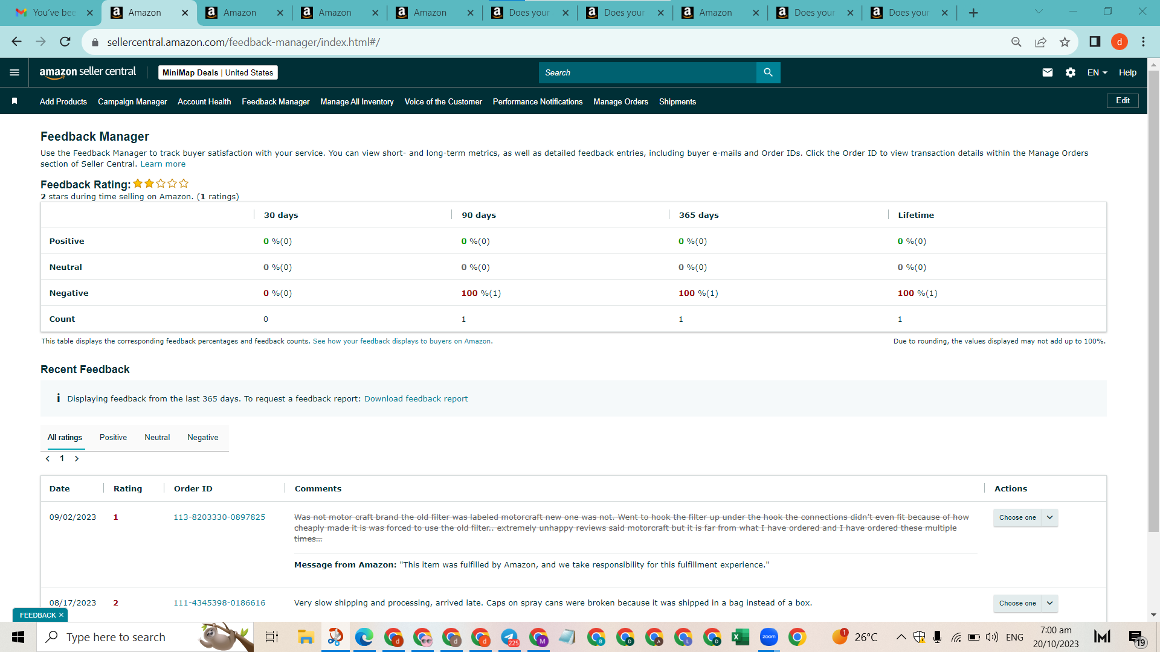Open the messages envelope icon
Viewport: 1160px width, 652px height.
click(x=1048, y=72)
